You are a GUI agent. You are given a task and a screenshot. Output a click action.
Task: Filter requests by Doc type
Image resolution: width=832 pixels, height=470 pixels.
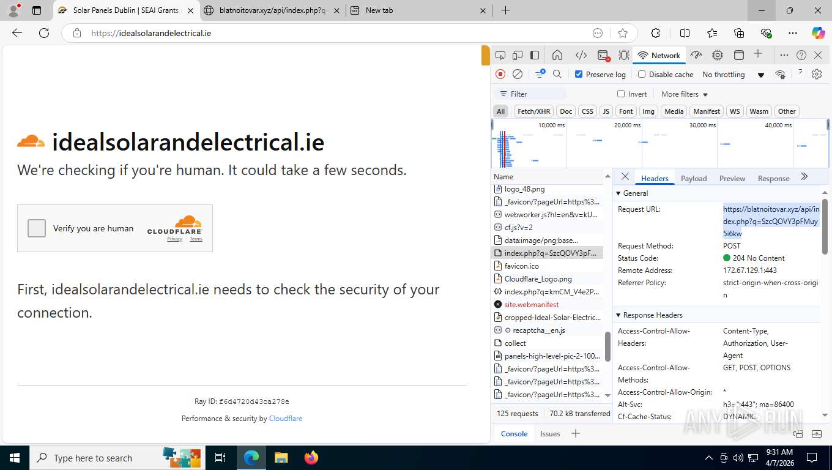[566, 111]
